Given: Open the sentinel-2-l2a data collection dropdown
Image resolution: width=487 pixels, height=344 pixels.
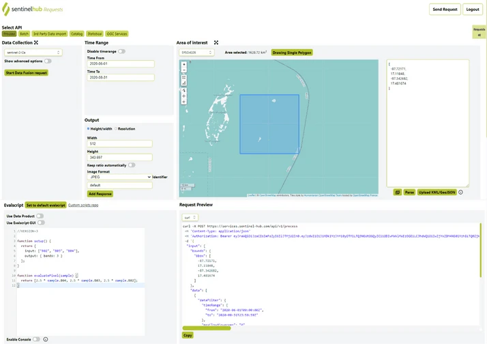Looking at the screenshot, I should (33, 53).
